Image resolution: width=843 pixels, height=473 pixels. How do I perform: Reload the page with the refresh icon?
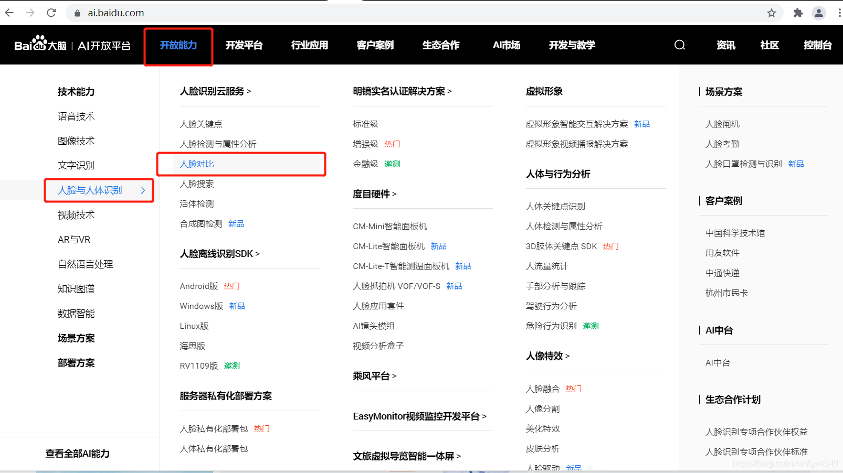tap(51, 13)
